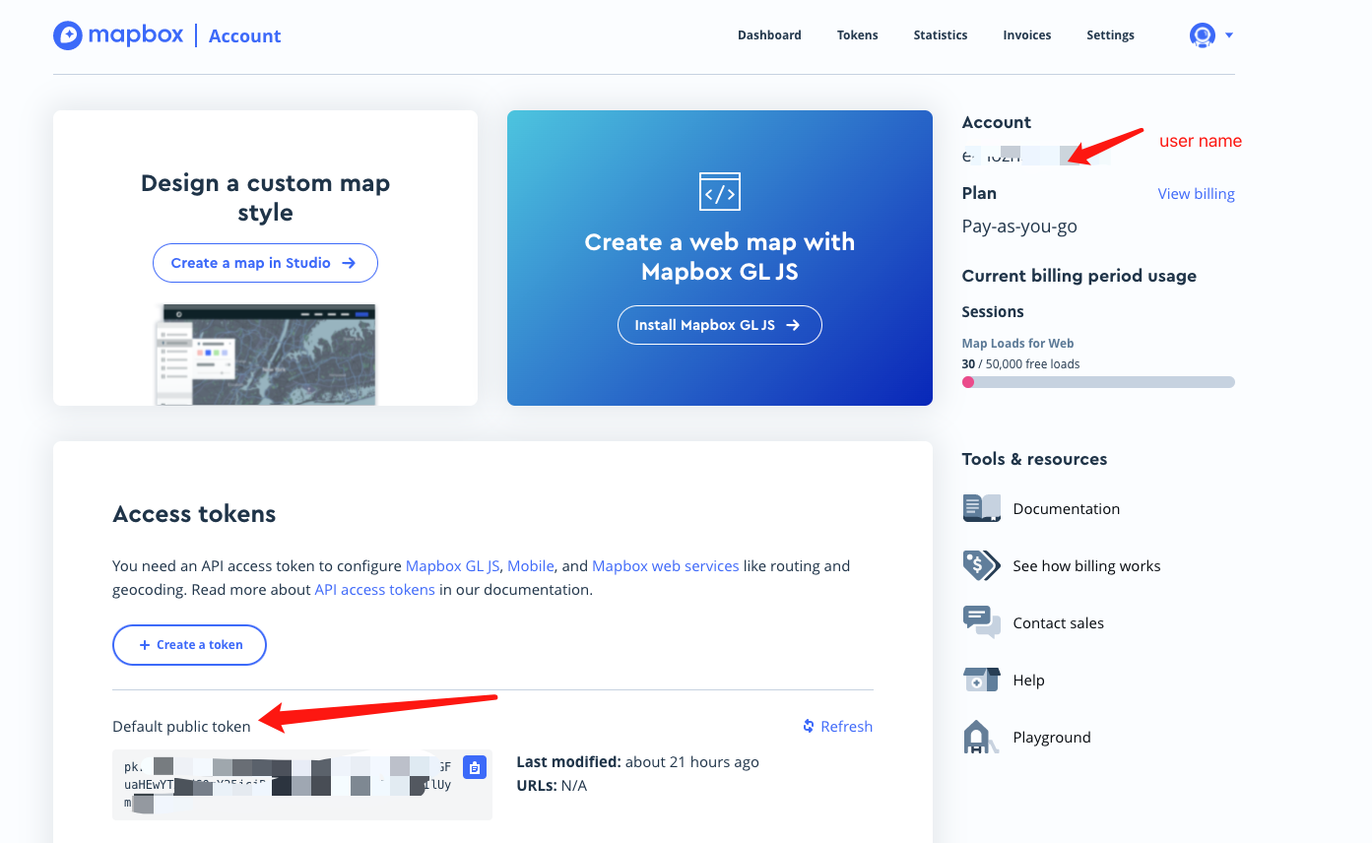Open Documentation from Tools & resources
The image size is (1372, 843).
pos(1066,508)
